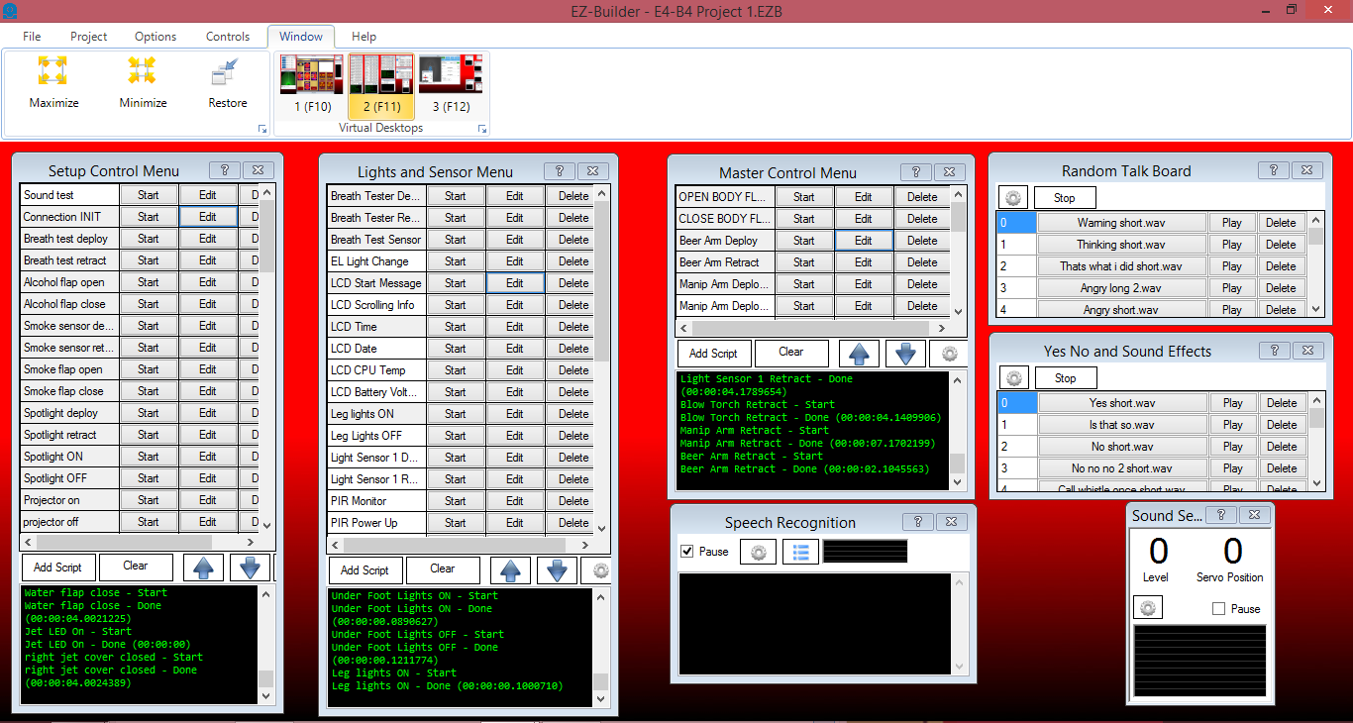Open the File menu
Viewport: 1353px width, 723px height.
click(32, 37)
